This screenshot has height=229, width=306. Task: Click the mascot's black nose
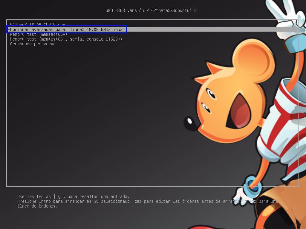tap(189, 121)
